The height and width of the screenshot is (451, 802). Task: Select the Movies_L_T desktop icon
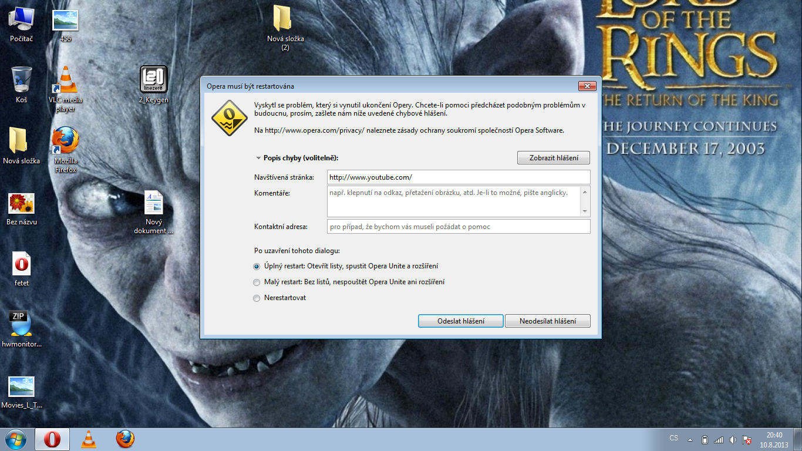tap(22, 392)
